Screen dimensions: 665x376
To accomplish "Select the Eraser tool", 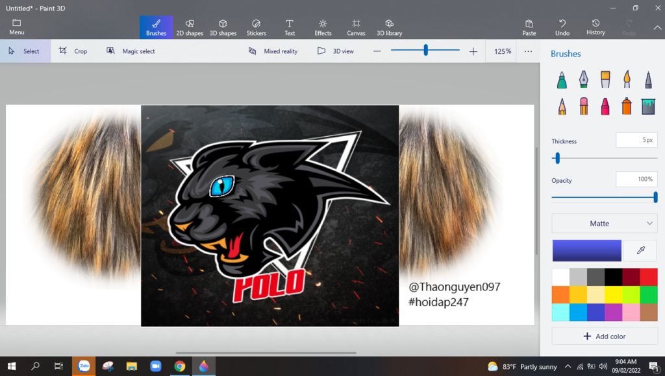I will tap(584, 106).
